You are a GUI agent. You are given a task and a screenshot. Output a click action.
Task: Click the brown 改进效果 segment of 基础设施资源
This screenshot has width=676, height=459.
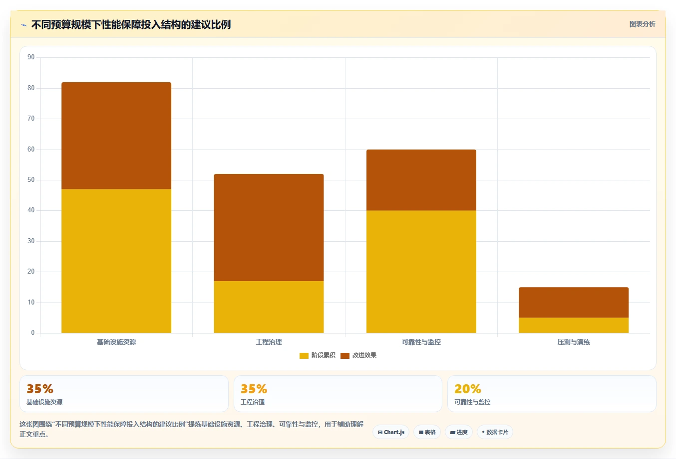[x=116, y=136]
